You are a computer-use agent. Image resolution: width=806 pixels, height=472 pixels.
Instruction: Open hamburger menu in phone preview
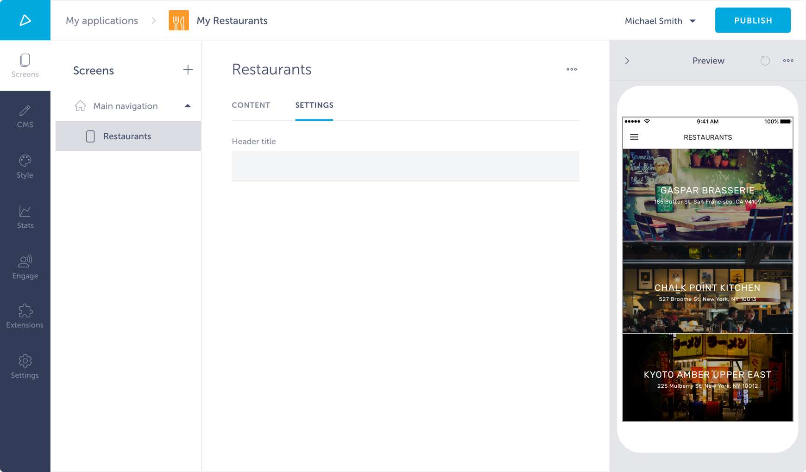tap(634, 137)
